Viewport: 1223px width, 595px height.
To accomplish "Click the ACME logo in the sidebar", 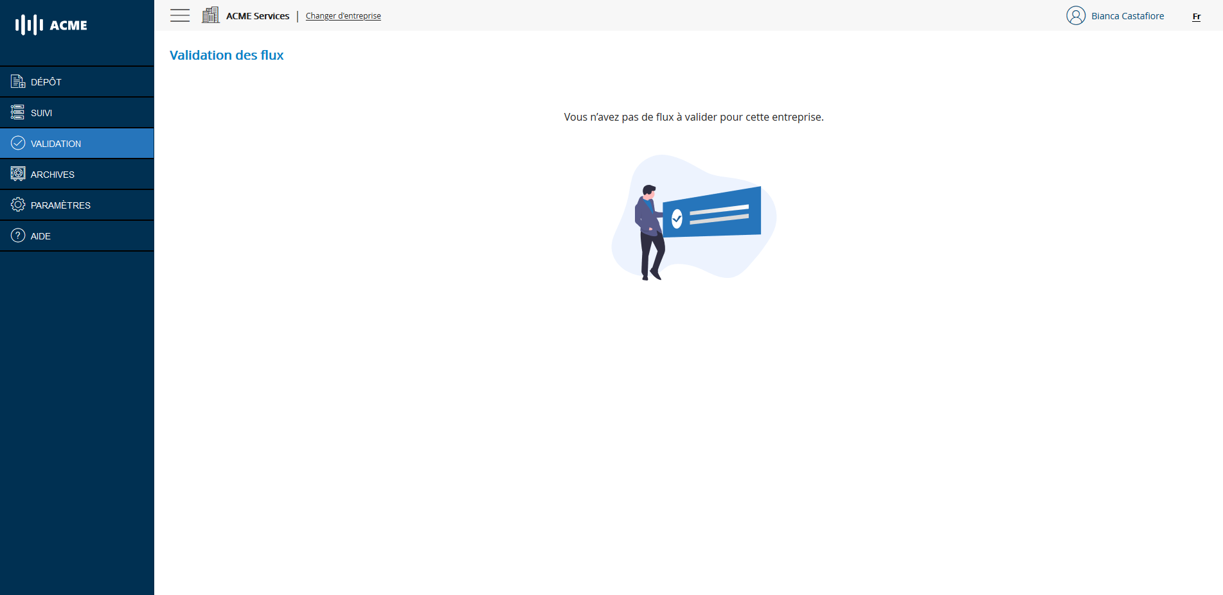I will point(51,25).
